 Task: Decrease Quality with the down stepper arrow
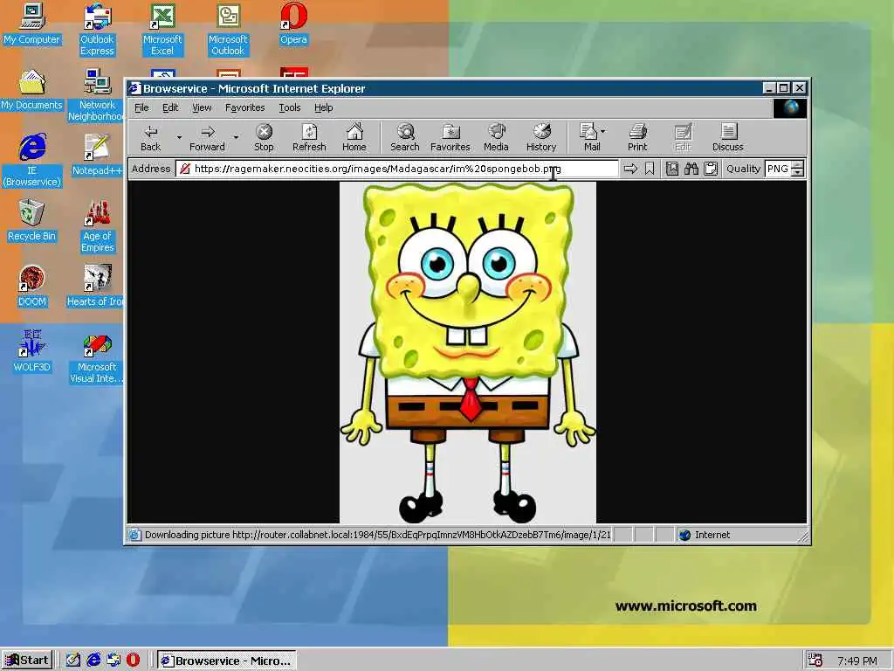click(x=798, y=173)
